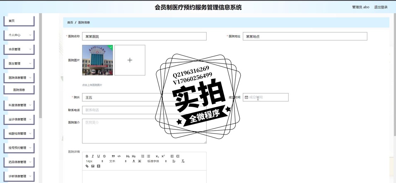This screenshot has height=183, width=396.
Task: Open the text color picker
Action: [134, 161]
